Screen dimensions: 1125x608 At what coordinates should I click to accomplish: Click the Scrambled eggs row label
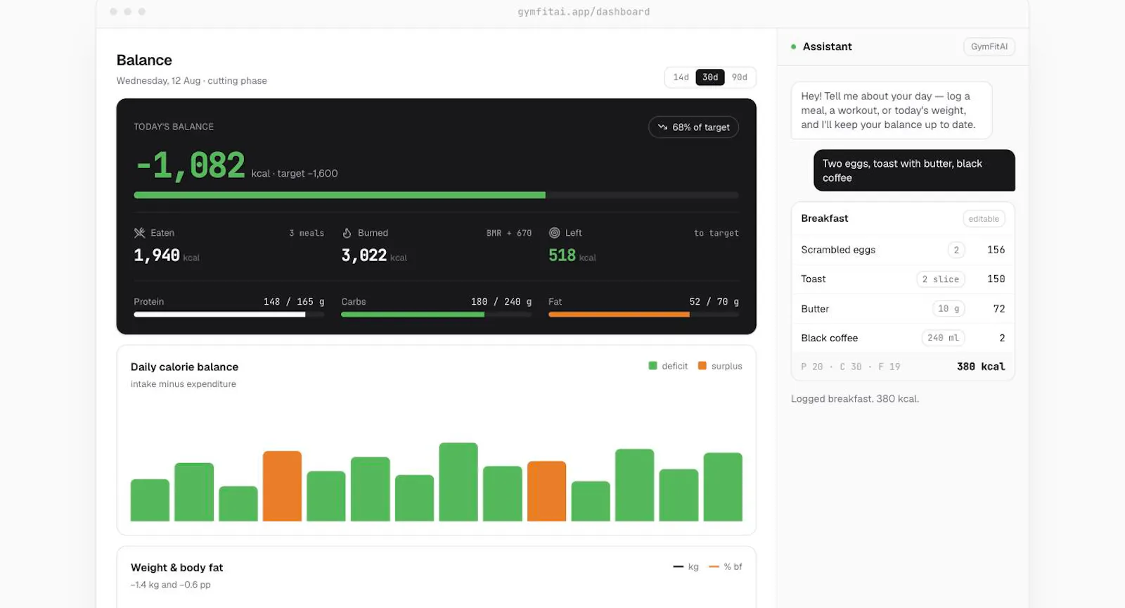pyautogui.click(x=838, y=250)
